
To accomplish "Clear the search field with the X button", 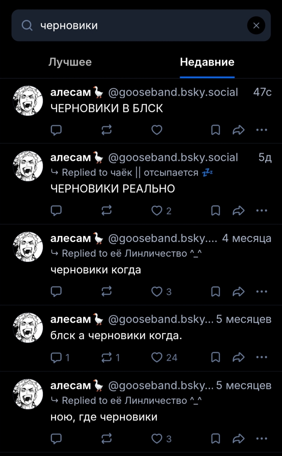I will [256, 25].
